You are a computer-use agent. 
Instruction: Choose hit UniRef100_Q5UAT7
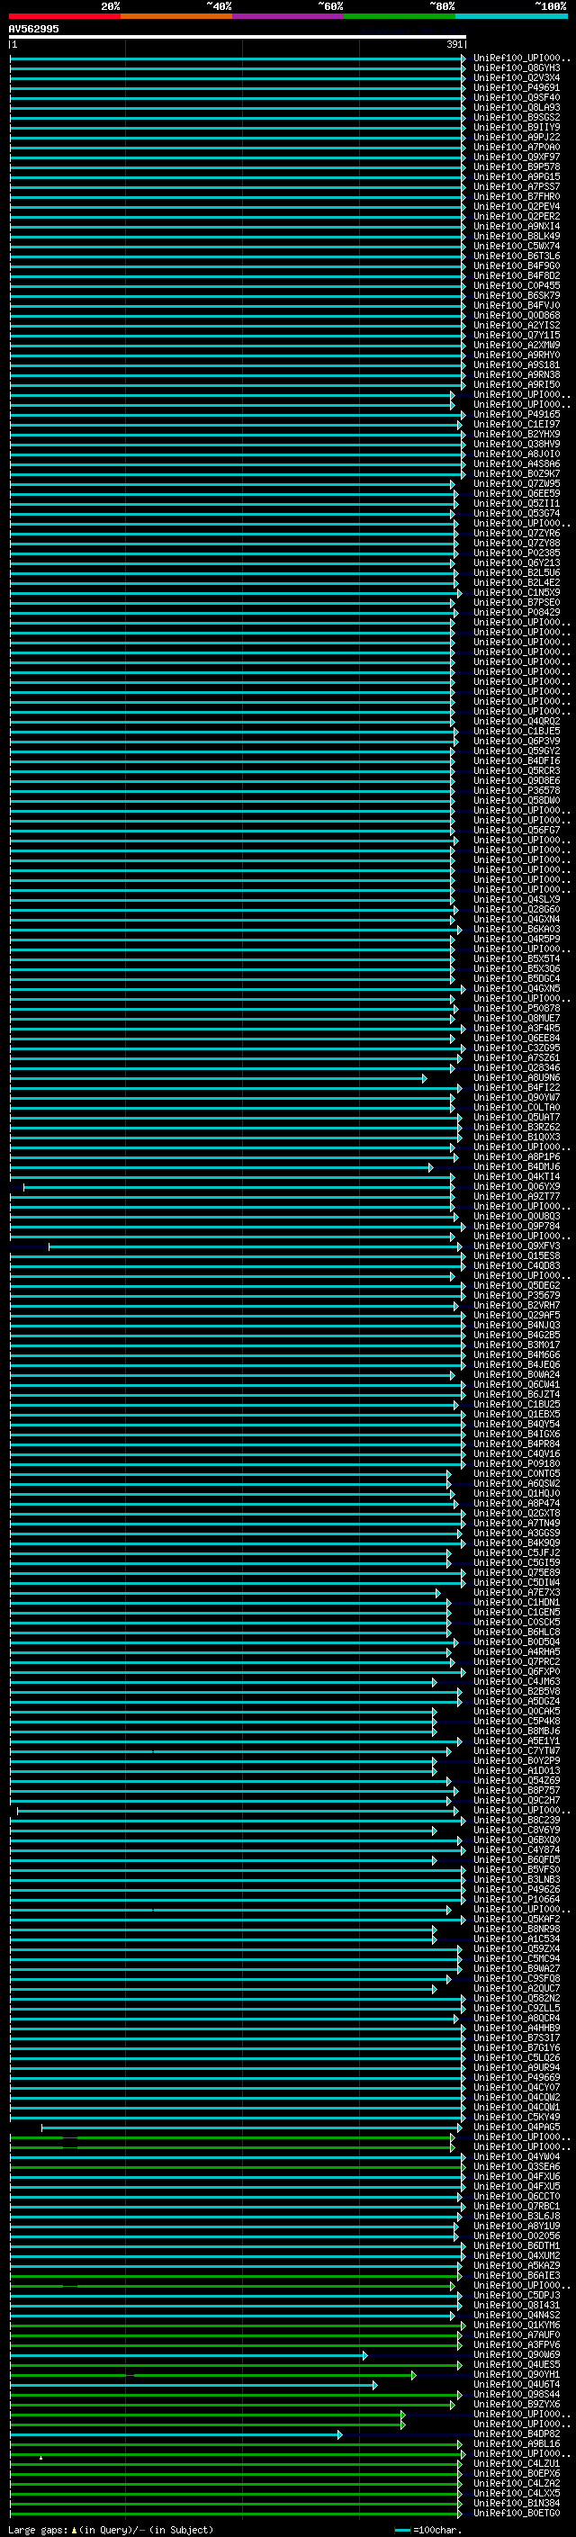[517, 1118]
